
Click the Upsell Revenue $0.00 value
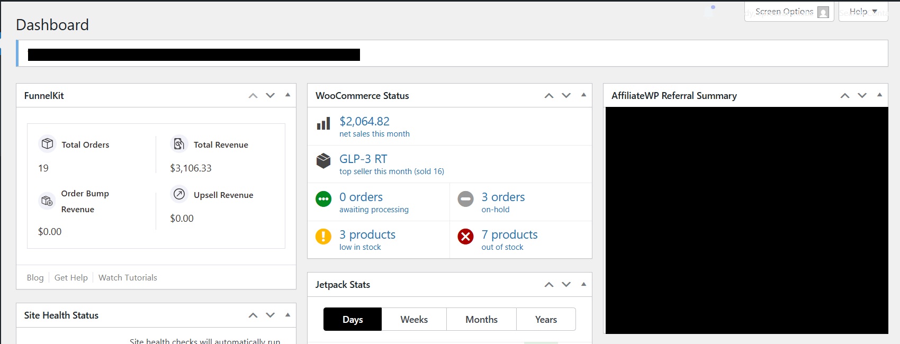[x=182, y=219]
